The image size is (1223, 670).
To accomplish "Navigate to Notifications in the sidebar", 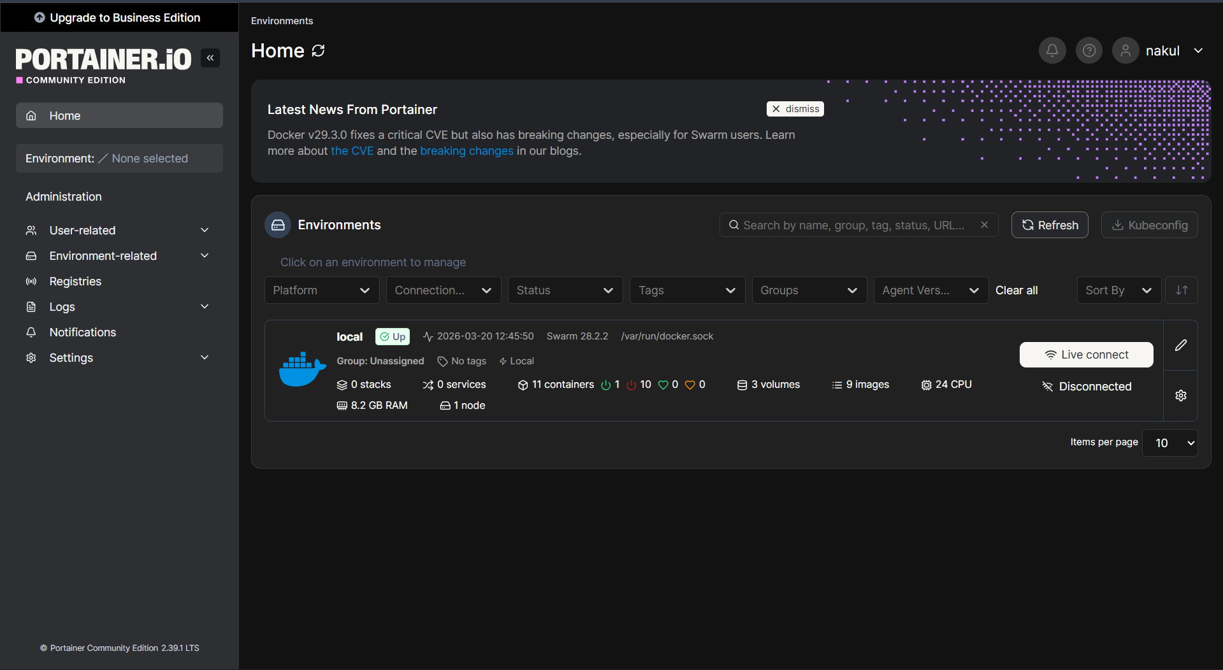I will [83, 332].
